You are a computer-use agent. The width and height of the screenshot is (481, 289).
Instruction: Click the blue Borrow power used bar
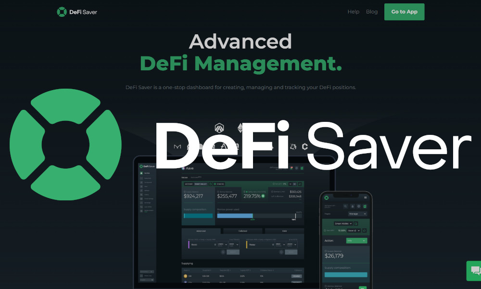pos(235,216)
